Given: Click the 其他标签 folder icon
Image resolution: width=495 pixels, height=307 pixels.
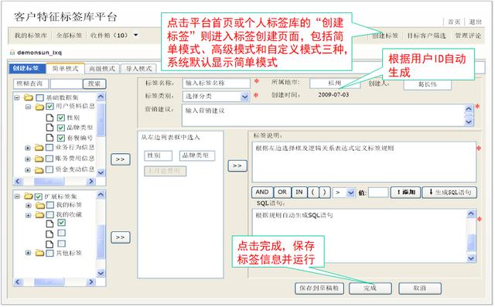Looking at the screenshot, I should click(39, 253).
